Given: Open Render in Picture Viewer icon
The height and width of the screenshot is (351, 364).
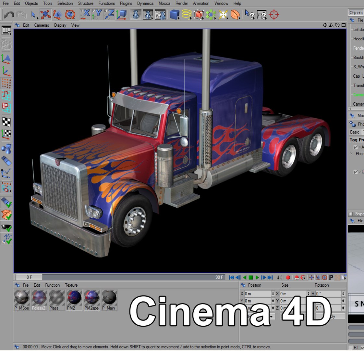Looking at the screenshot, I should [148, 15].
